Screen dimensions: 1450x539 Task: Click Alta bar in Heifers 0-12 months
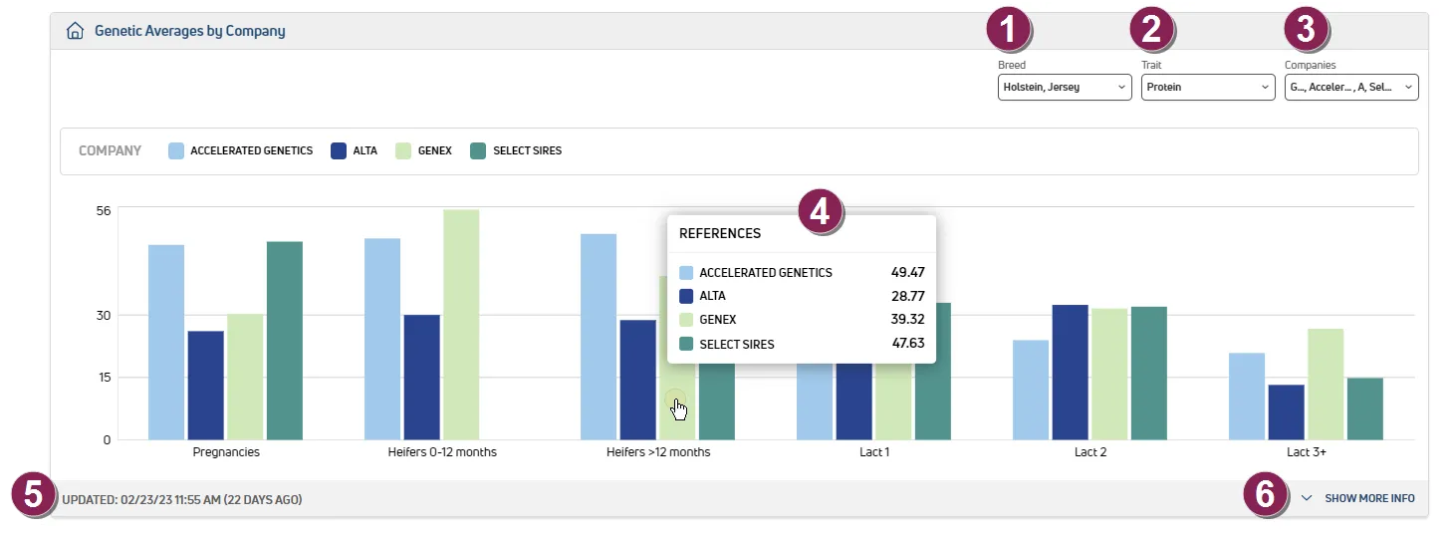tap(422, 377)
